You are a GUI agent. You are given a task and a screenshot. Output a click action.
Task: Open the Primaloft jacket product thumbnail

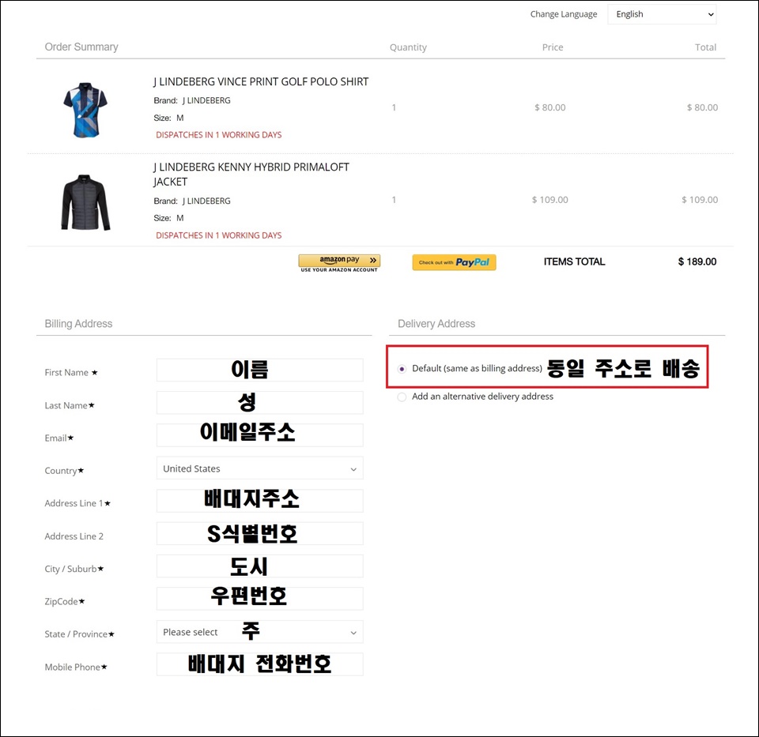tap(85, 202)
